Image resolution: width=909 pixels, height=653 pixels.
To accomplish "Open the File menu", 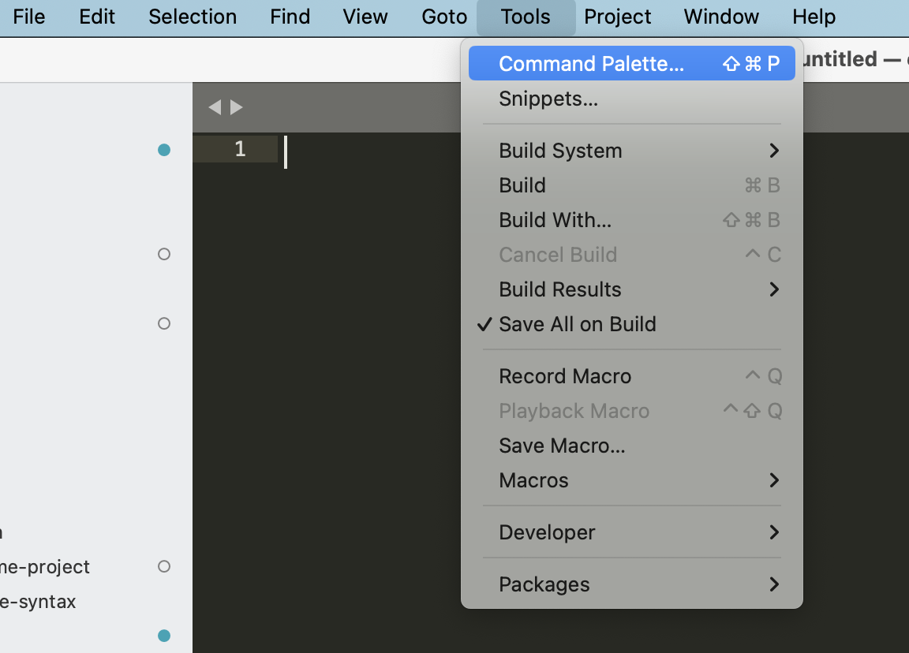I will point(29,17).
